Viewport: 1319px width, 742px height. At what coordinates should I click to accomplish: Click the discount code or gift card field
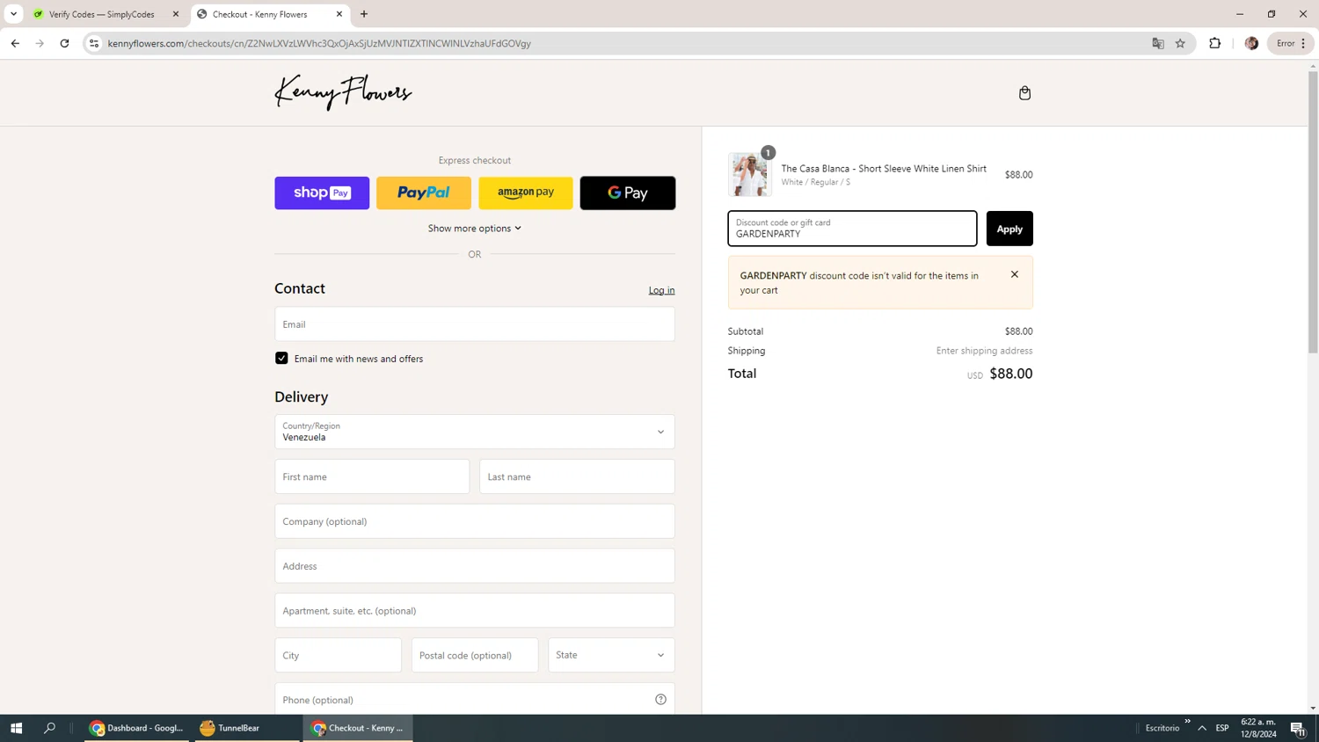tap(852, 229)
